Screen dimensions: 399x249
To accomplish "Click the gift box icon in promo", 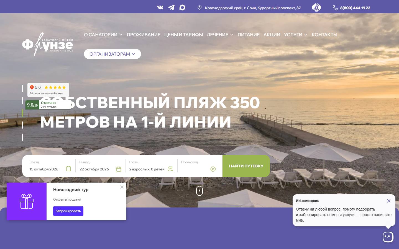I will 27,201.
